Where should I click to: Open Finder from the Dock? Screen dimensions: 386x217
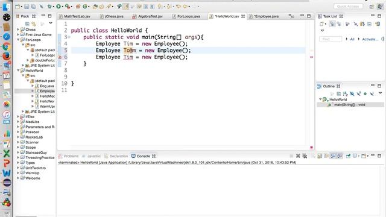point(7,7)
